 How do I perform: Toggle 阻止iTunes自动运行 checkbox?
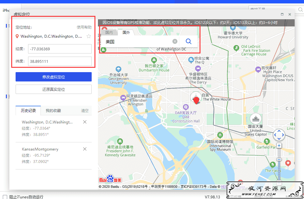click(5, 197)
